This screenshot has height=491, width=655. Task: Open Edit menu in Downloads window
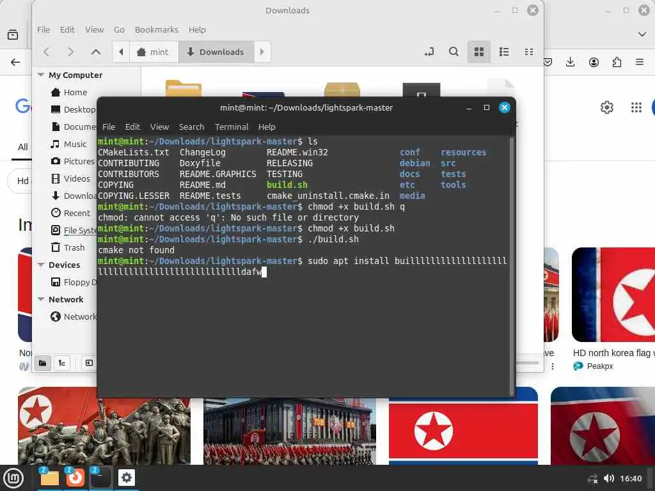point(67,29)
